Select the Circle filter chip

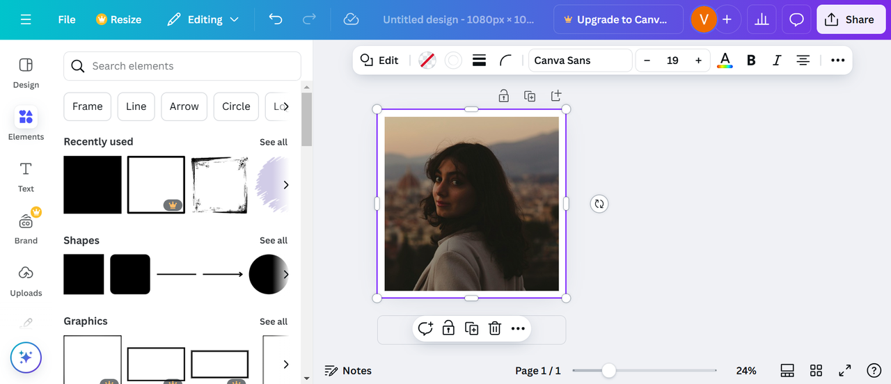pos(236,106)
